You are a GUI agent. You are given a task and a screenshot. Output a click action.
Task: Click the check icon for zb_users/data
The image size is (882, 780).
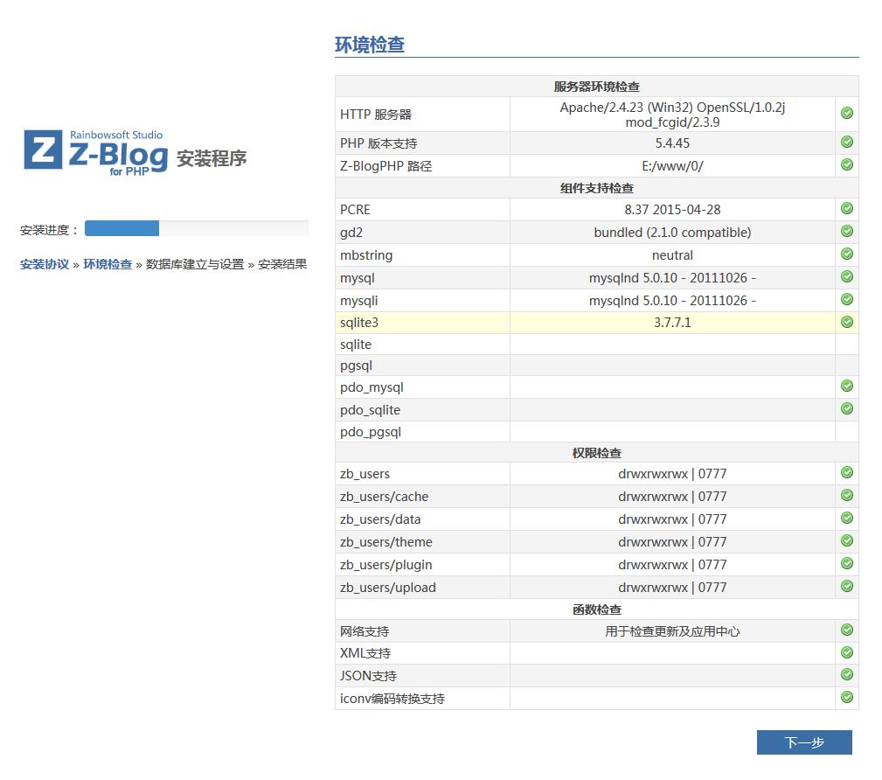pos(846,518)
